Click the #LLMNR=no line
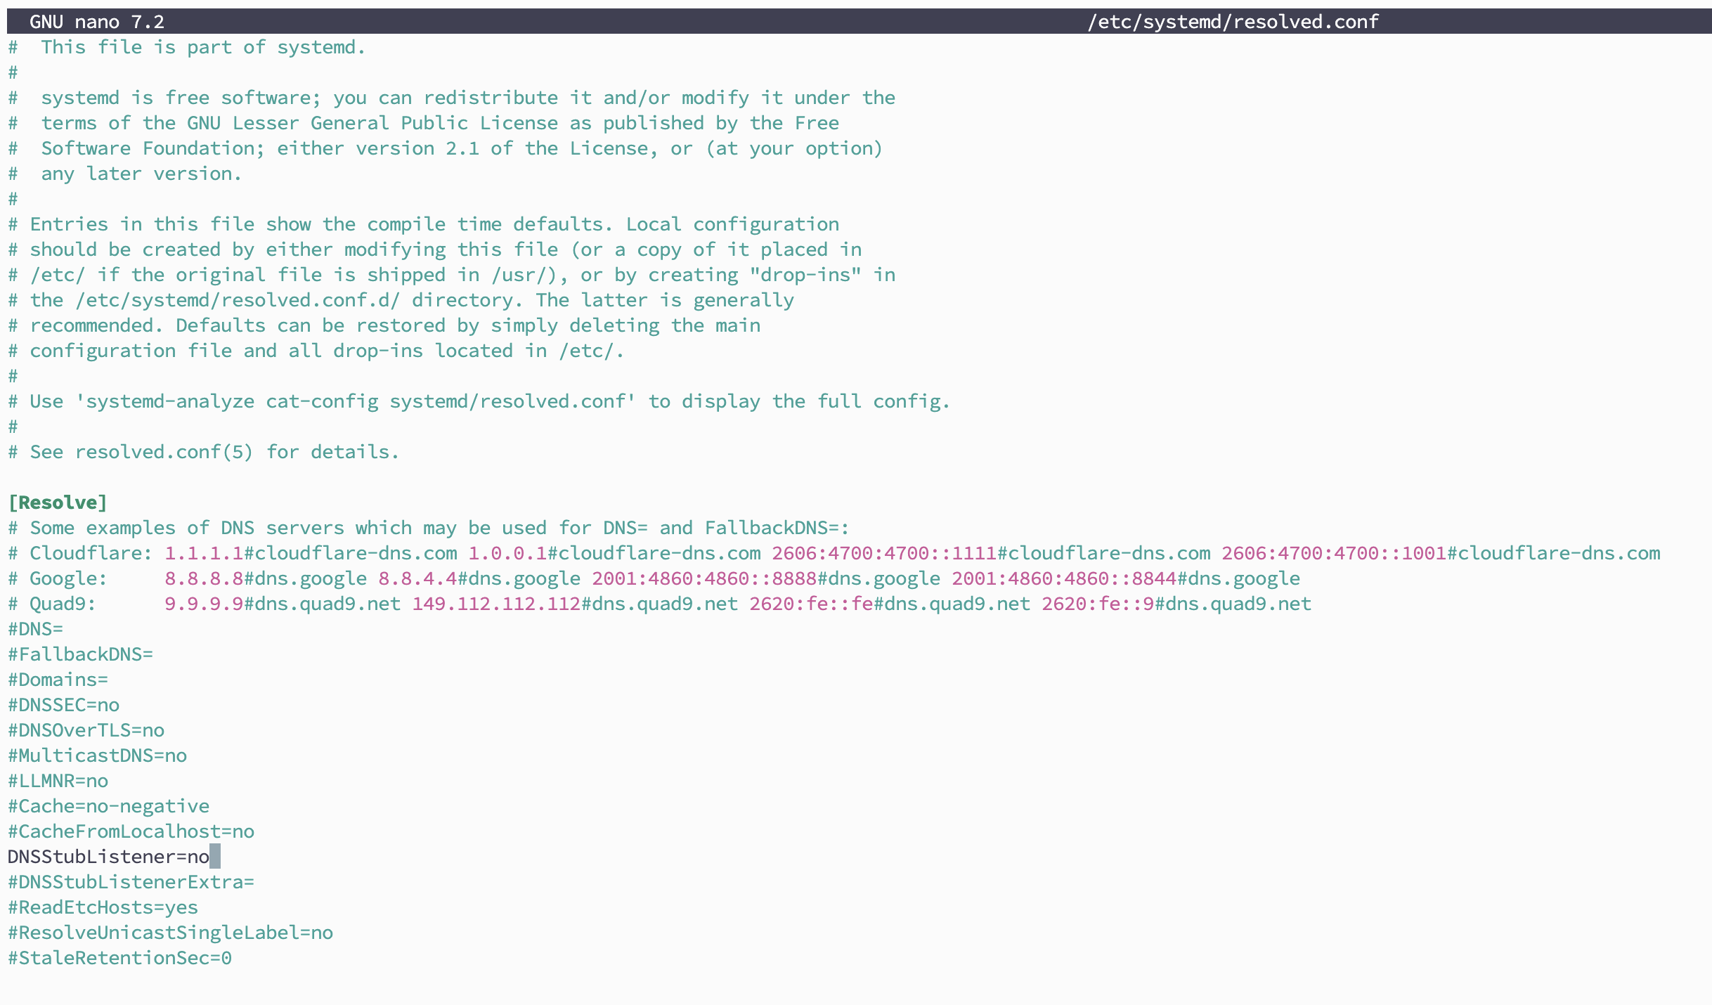The image size is (1712, 1005). (x=58, y=781)
